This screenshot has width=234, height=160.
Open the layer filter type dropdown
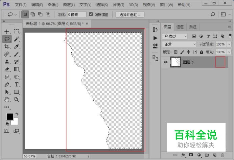tap(175, 36)
